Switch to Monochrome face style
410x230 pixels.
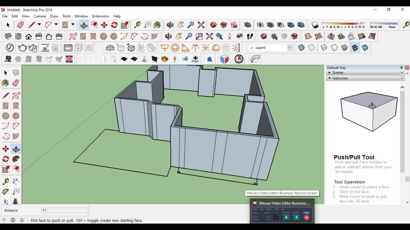tap(365, 48)
